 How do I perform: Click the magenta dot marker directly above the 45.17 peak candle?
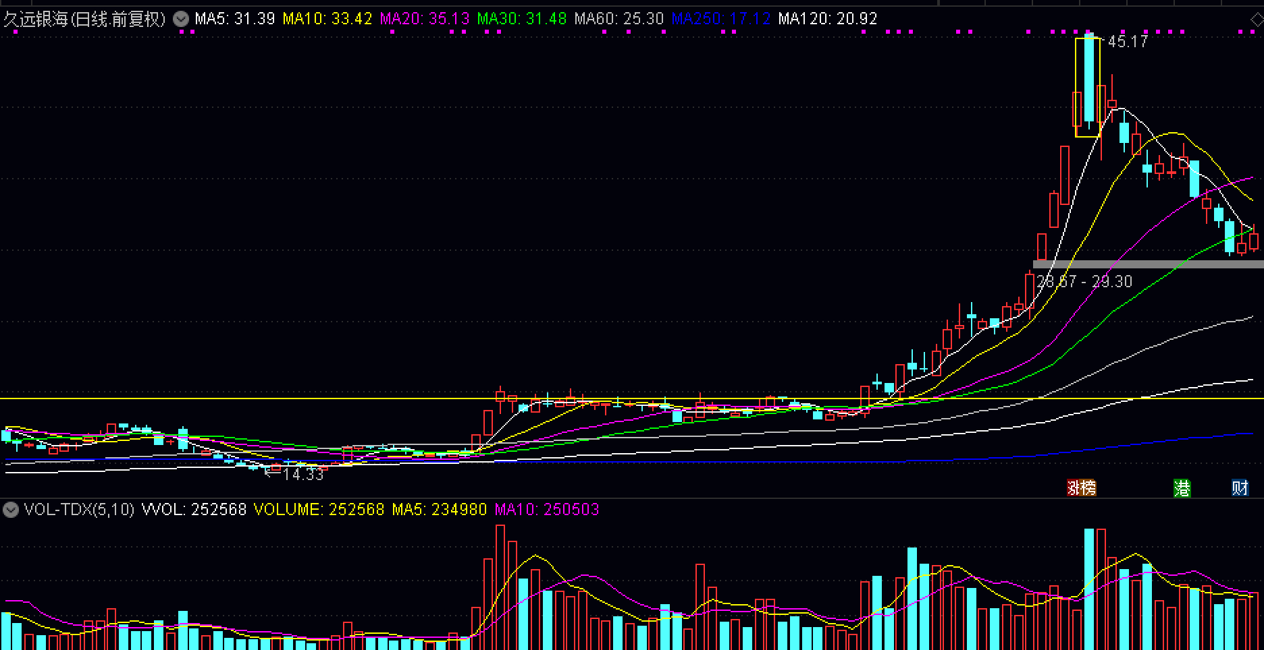1088,32
